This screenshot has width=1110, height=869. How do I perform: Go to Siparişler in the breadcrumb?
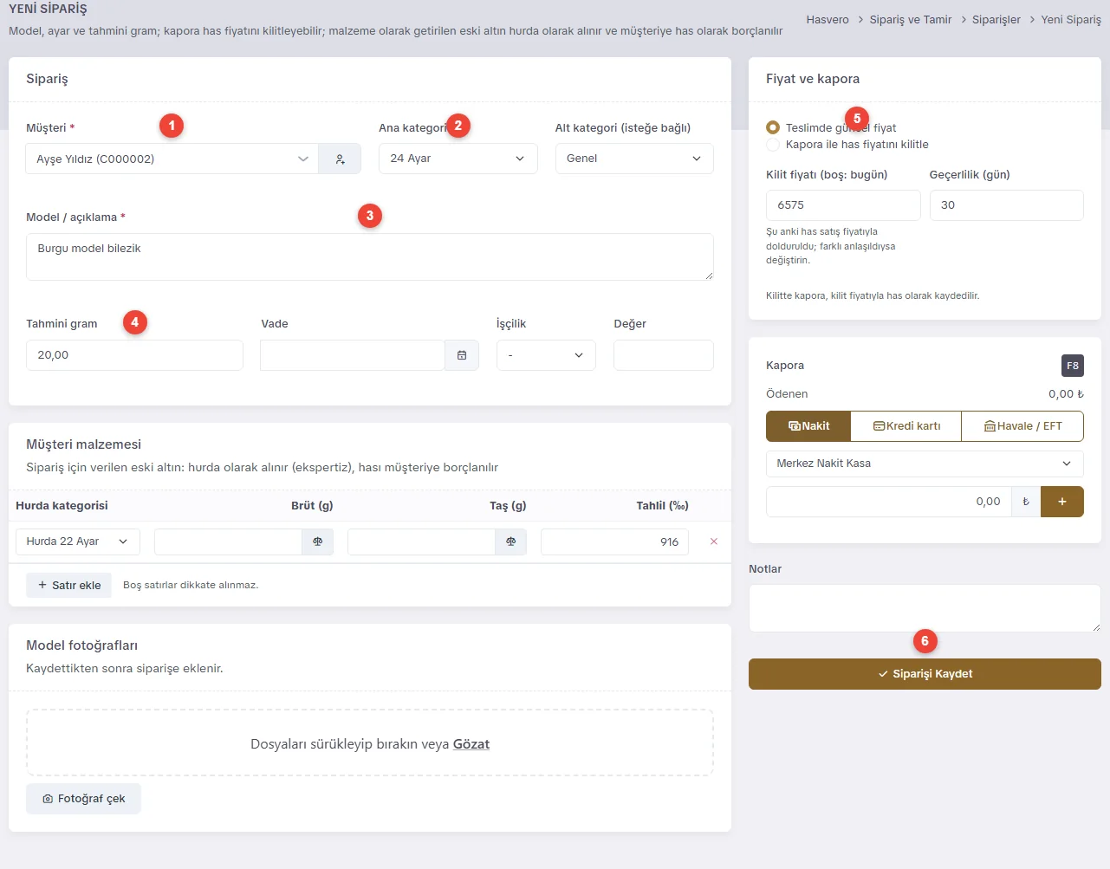(996, 19)
